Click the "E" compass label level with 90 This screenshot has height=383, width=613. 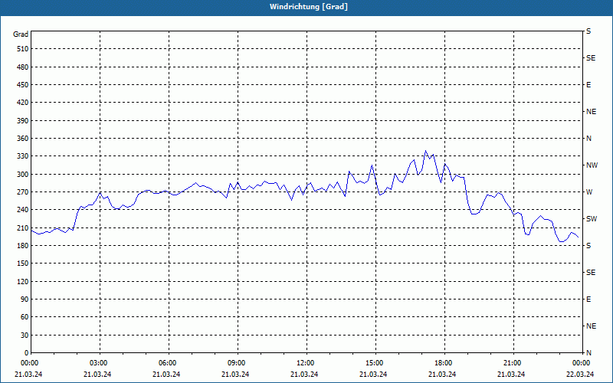pos(588,300)
